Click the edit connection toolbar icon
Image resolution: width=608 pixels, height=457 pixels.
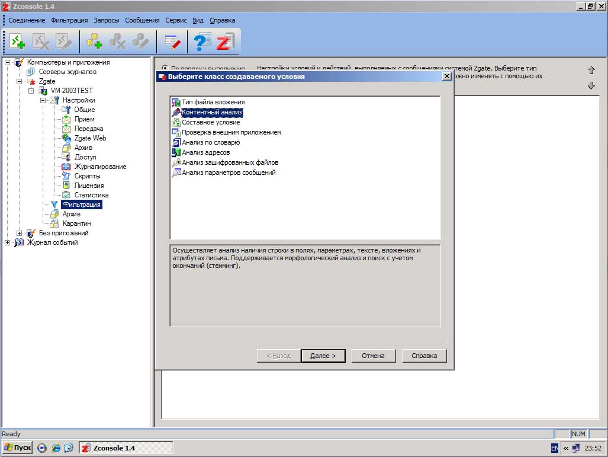click(x=64, y=41)
